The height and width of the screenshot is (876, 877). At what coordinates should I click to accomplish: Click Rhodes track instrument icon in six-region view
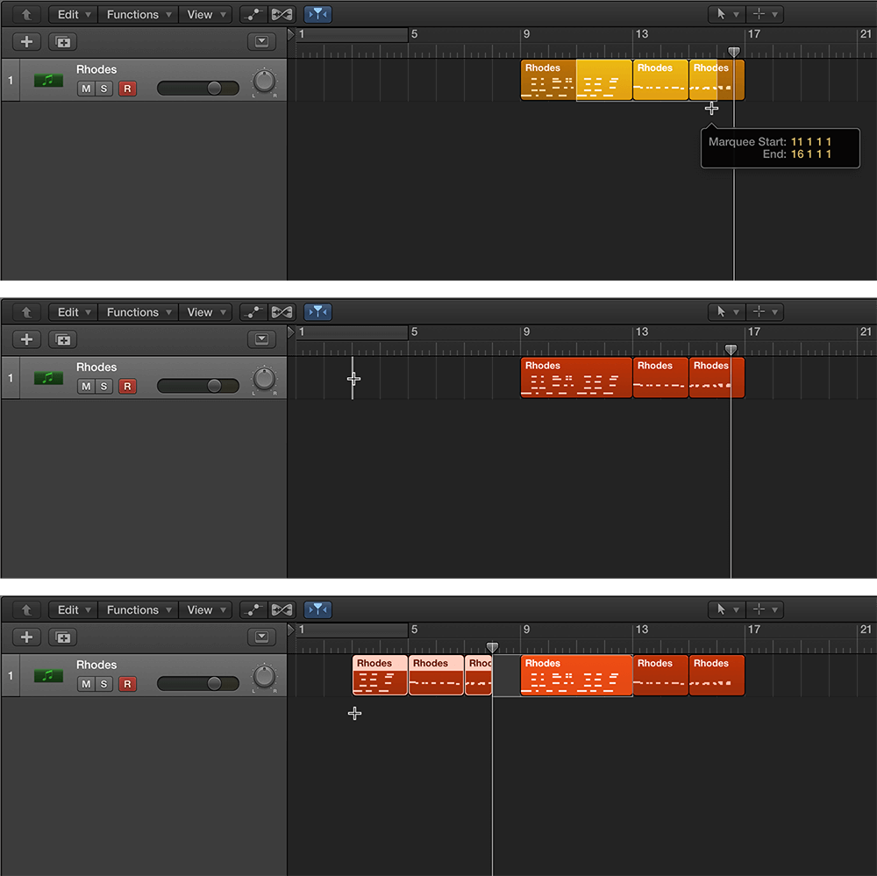[x=48, y=676]
